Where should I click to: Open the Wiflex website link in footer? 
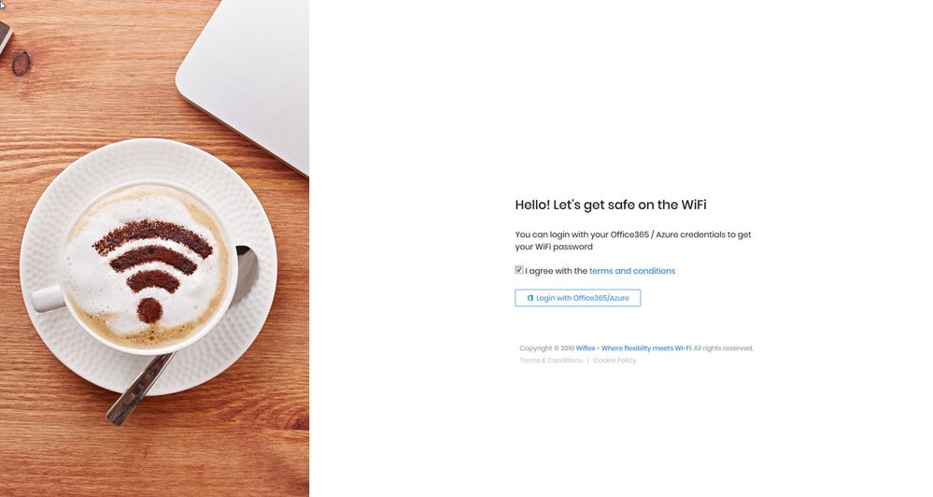[x=633, y=348]
